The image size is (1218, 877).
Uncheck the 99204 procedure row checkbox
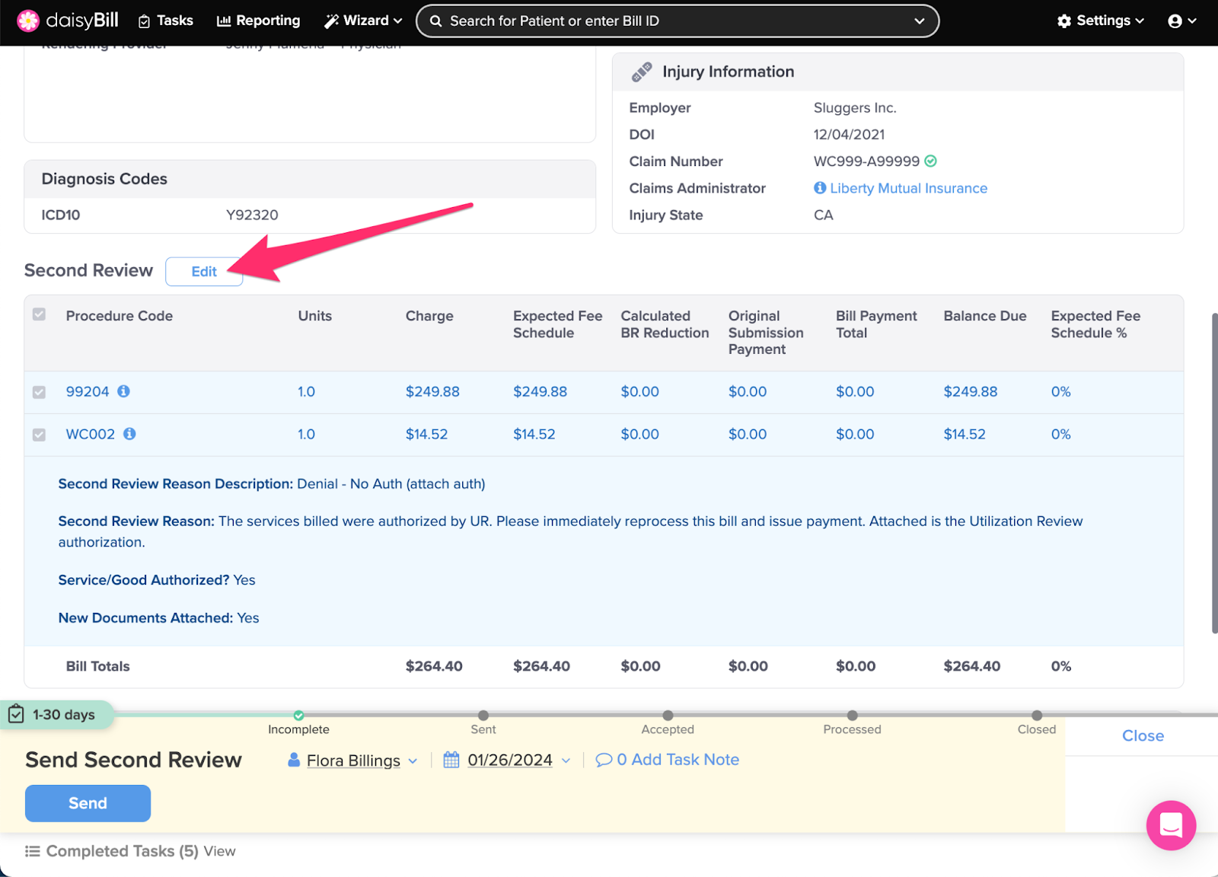[40, 392]
